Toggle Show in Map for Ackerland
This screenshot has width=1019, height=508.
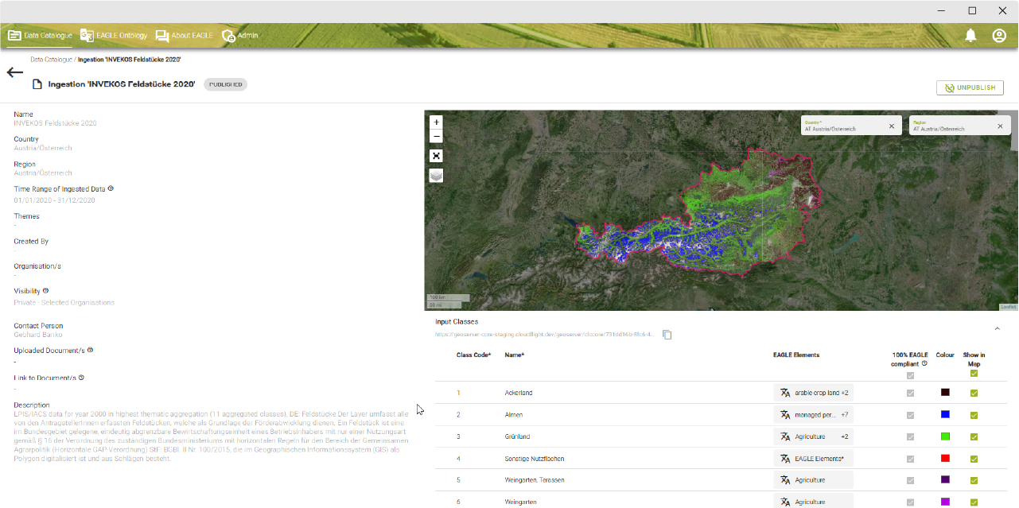click(x=974, y=393)
